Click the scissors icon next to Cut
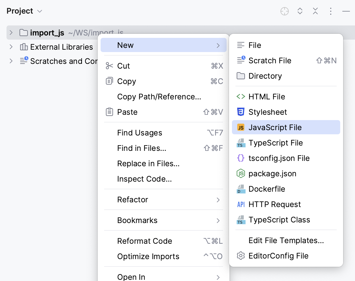Image resolution: width=355 pixels, height=281 pixels. (x=109, y=66)
